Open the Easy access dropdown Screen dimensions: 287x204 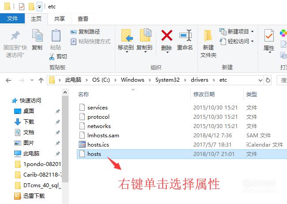click(253, 41)
